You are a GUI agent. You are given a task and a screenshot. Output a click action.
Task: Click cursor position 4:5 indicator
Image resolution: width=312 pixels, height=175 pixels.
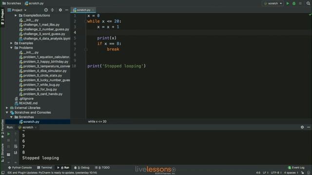[258, 173]
